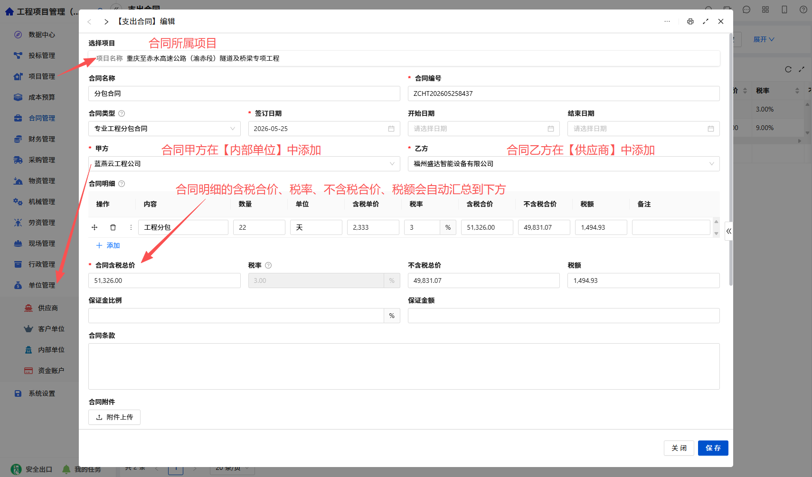Click 添加 to add a detail row
Viewport: 812px width, 477px height.
pyautogui.click(x=108, y=245)
